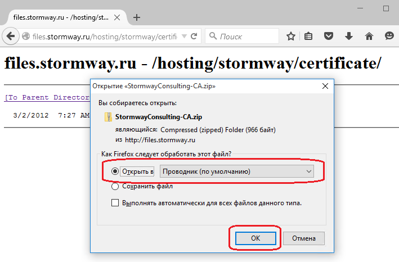Expand the Проводник (по умолчанию) dropdown
This screenshot has height=262, width=399.
237,171
